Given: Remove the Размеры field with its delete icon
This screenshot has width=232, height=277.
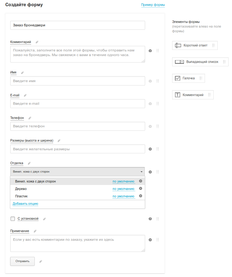Looking at the screenshot, I should tap(150, 149).
